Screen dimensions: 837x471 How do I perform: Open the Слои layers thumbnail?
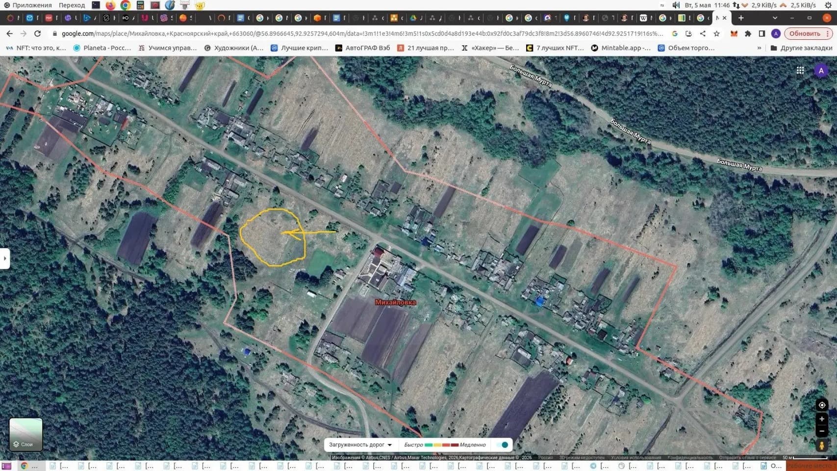pos(26,434)
